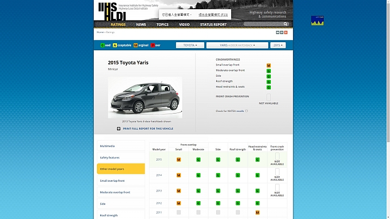Viewport: 390px width, 219px height.
Task: Select the Other model years sidebar tab
Action: click(x=121, y=169)
